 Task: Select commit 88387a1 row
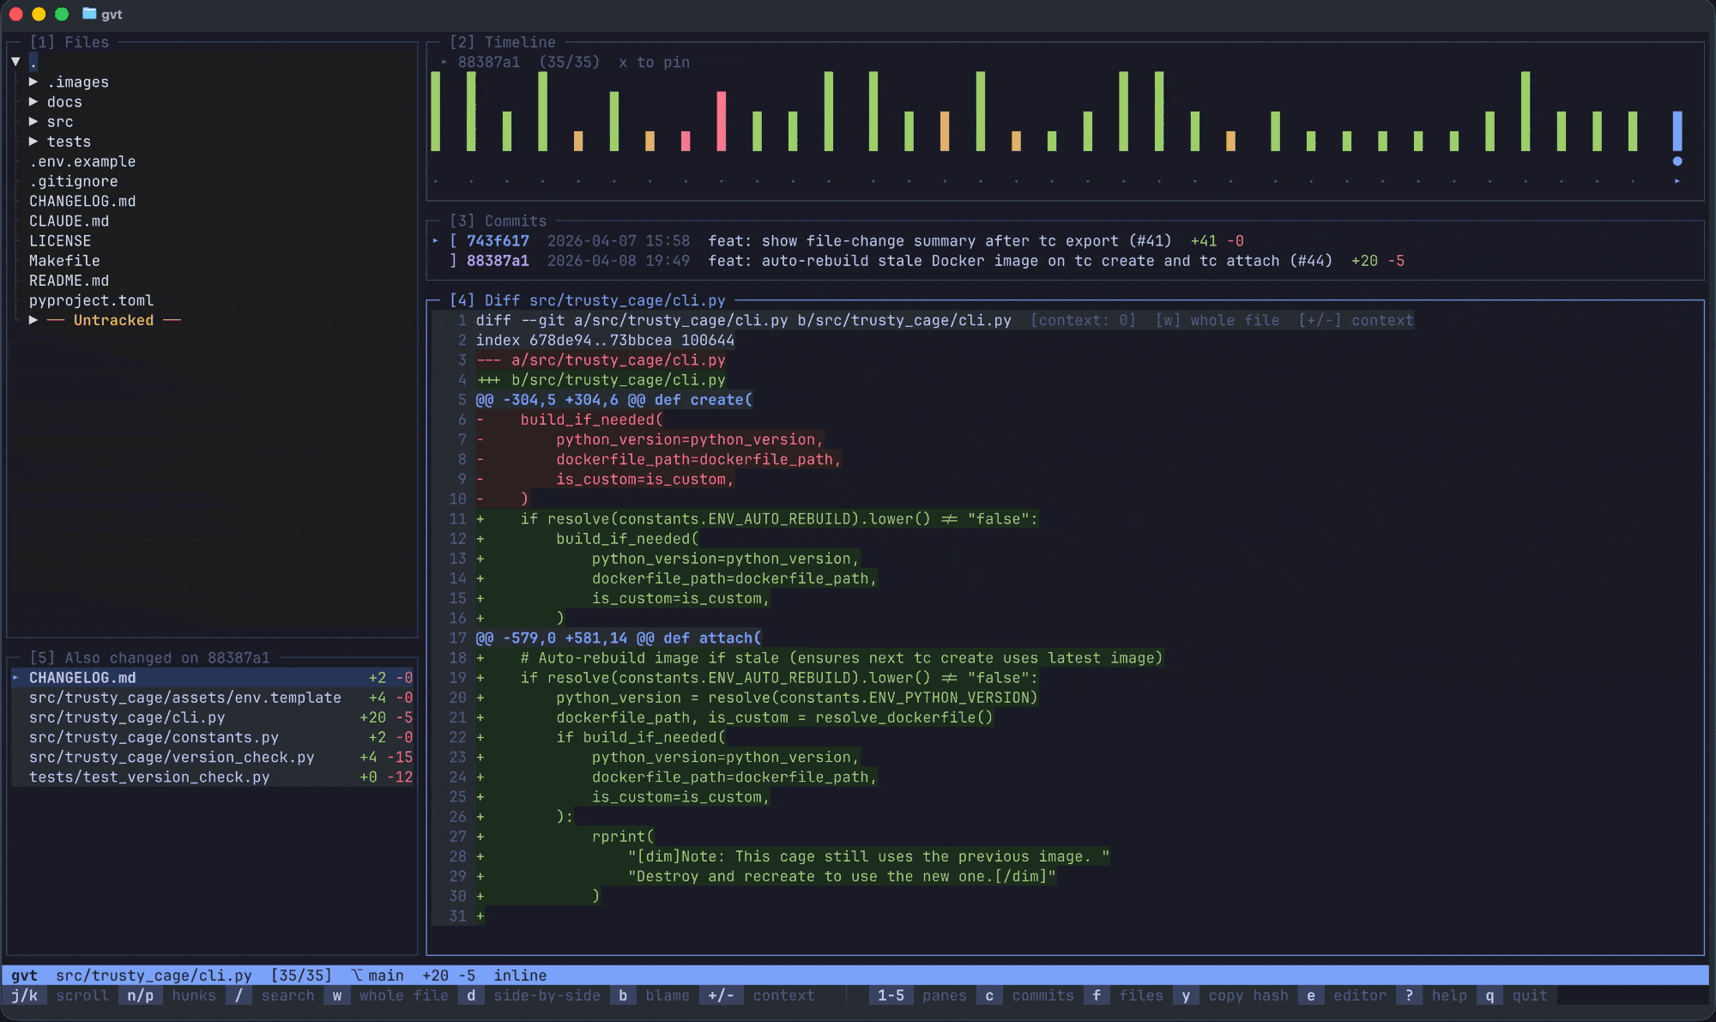tap(498, 261)
